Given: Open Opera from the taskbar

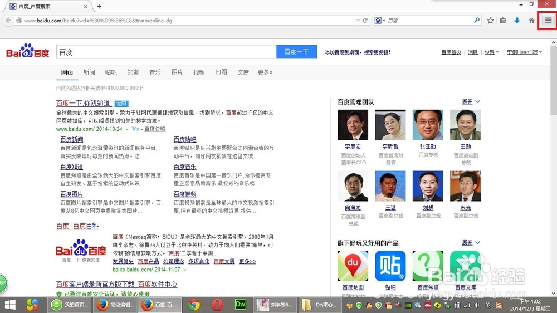Looking at the screenshot, I should pos(217,305).
